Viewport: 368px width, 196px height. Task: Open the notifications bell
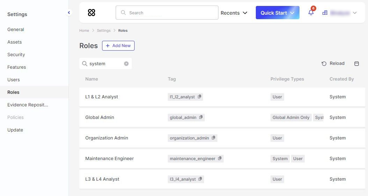(311, 13)
